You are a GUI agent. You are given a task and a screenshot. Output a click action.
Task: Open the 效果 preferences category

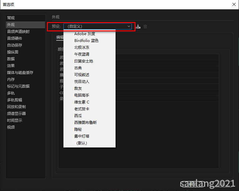(x=25, y=66)
